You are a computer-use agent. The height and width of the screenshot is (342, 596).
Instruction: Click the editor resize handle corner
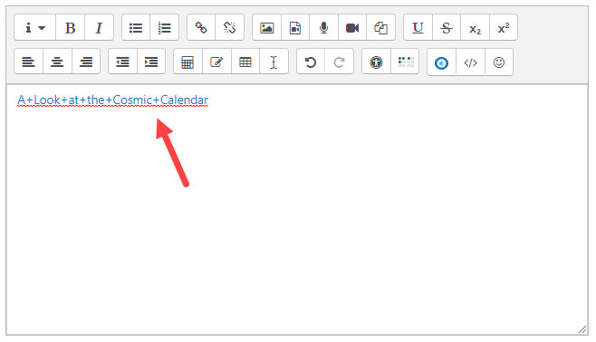[x=582, y=330]
